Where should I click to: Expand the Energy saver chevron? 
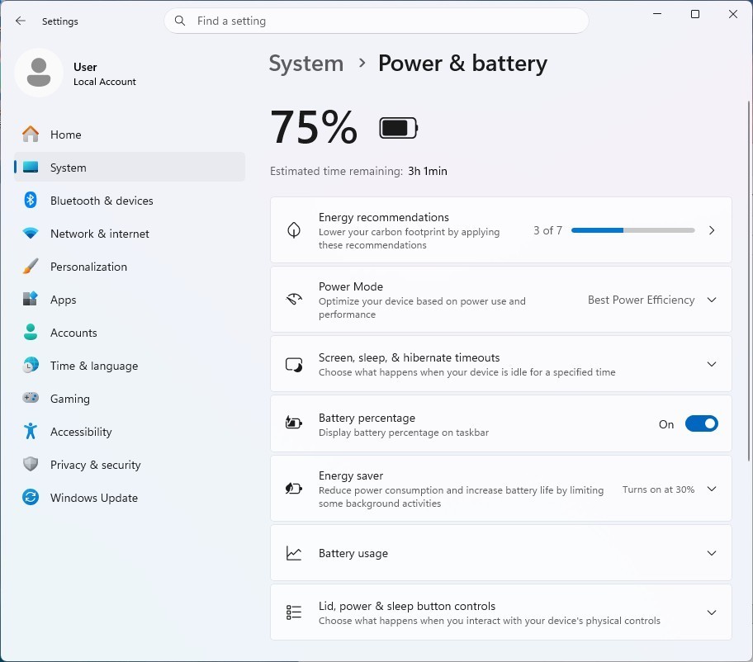[712, 489]
